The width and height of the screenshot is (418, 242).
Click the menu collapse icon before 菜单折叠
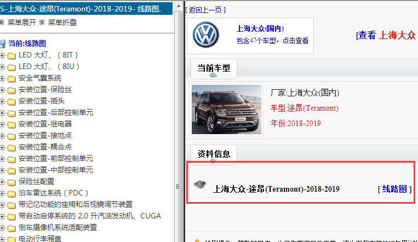coord(42,22)
